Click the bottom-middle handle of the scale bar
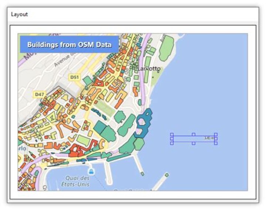 [194, 143]
